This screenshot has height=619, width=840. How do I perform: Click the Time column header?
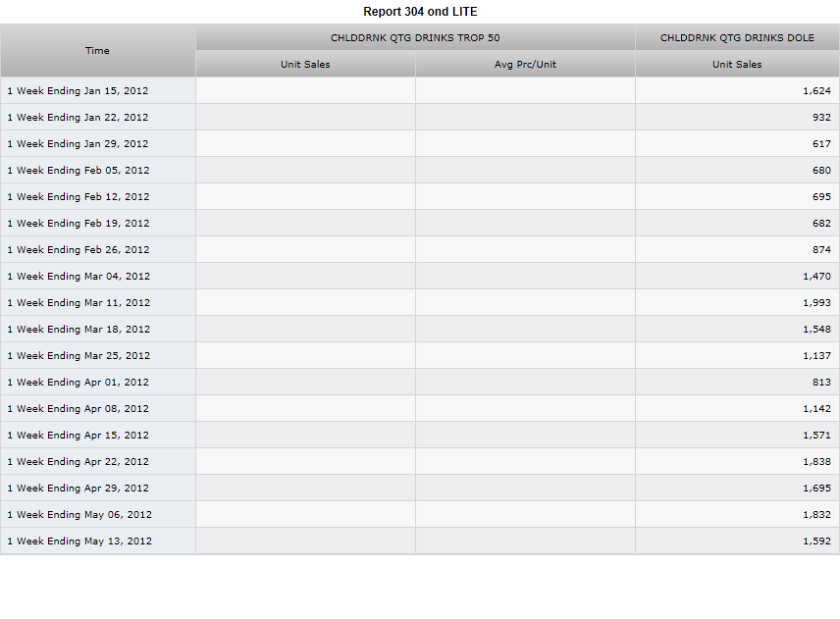pyautogui.click(x=97, y=50)
